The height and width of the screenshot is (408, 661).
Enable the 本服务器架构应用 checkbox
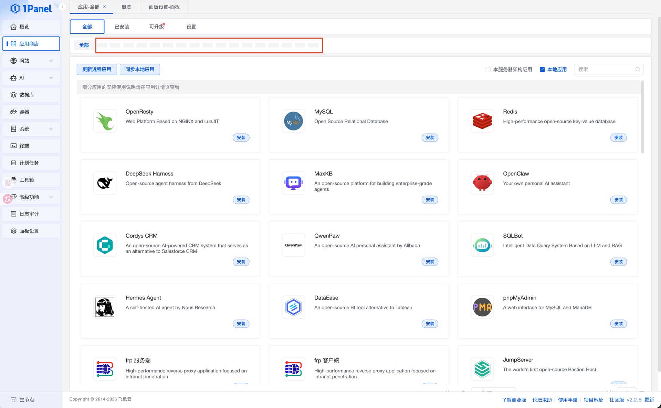click(x=488, y=70)
